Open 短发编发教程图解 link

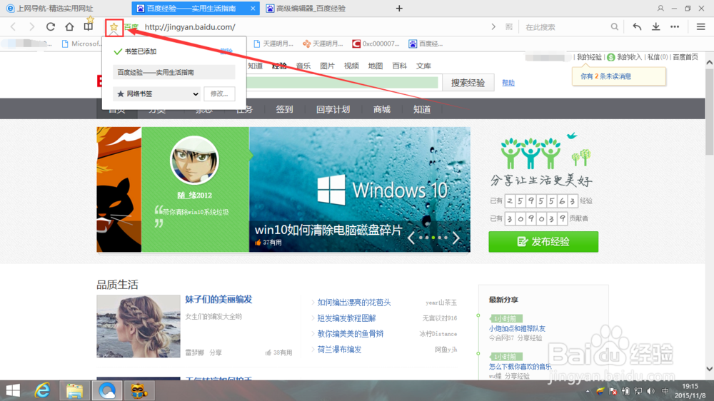coord(346,318)
